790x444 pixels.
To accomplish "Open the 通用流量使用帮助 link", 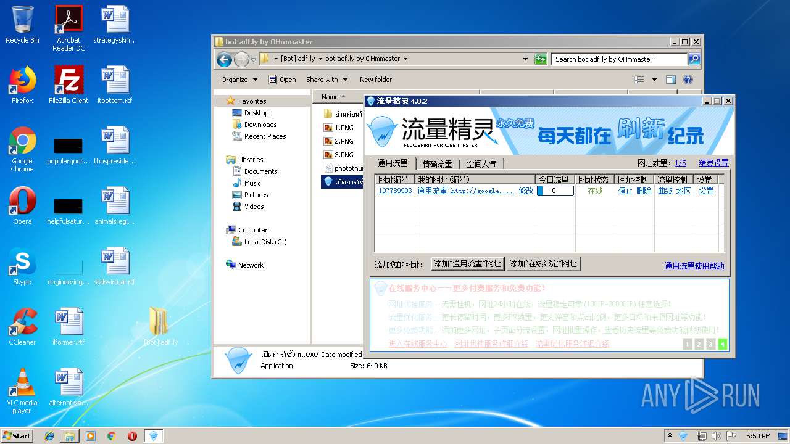I will click(x=694, y=266).
